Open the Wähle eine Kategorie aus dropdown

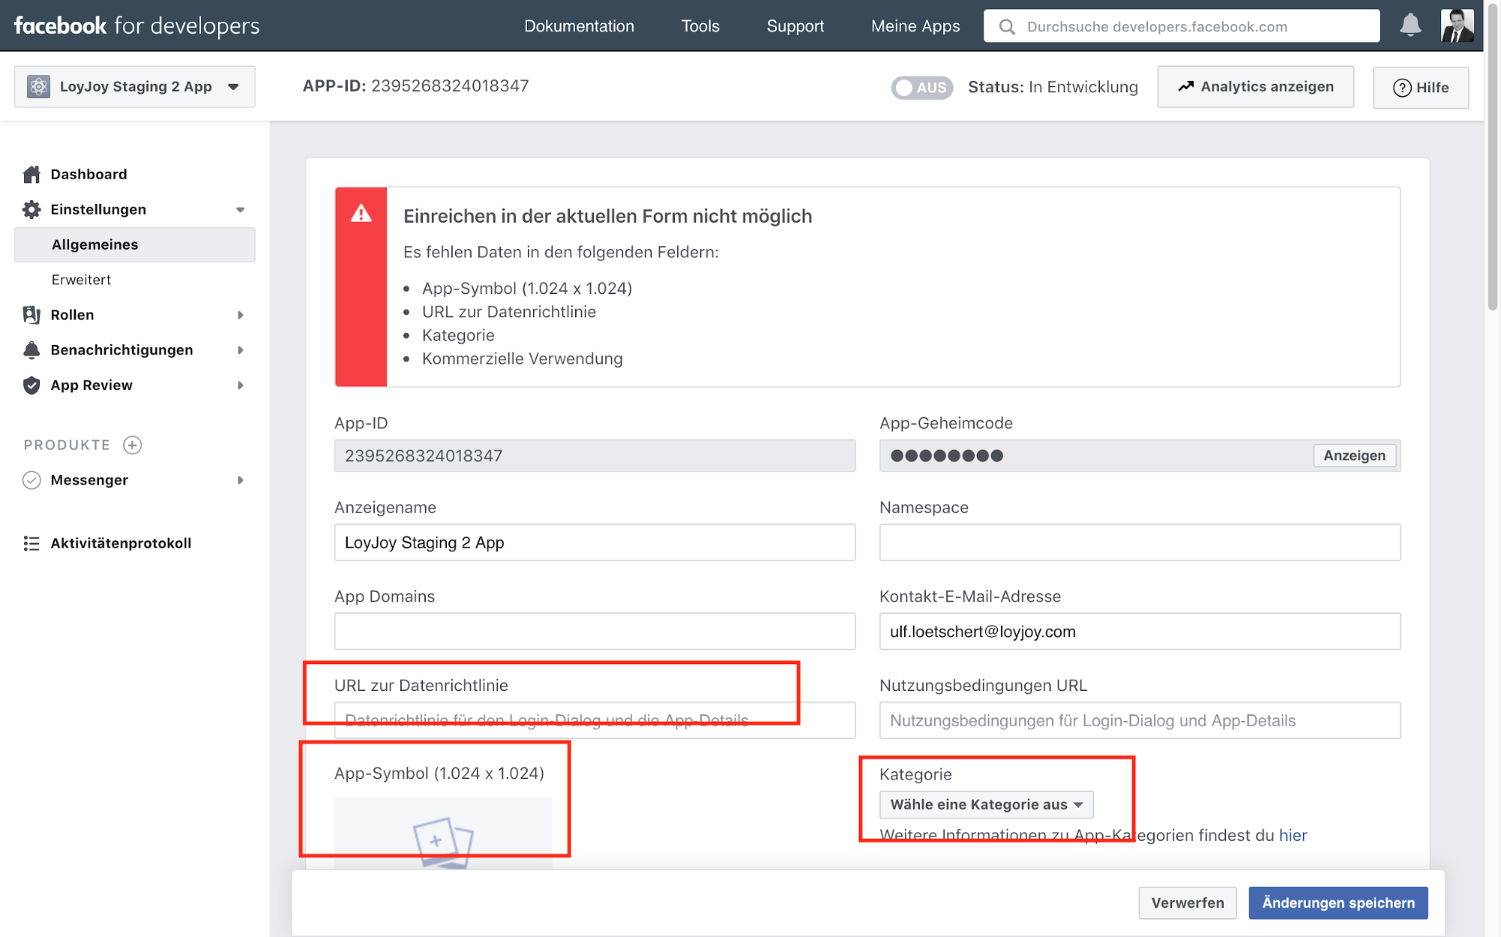985,804
